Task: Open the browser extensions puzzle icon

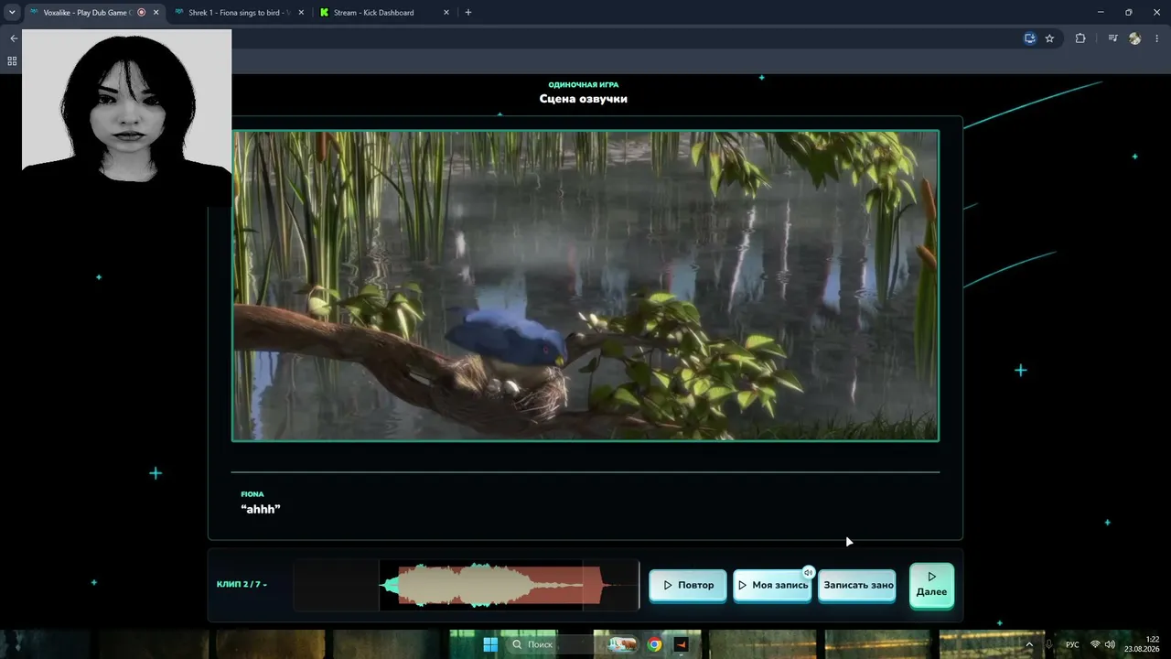Action: click(x=1080, y=38)
